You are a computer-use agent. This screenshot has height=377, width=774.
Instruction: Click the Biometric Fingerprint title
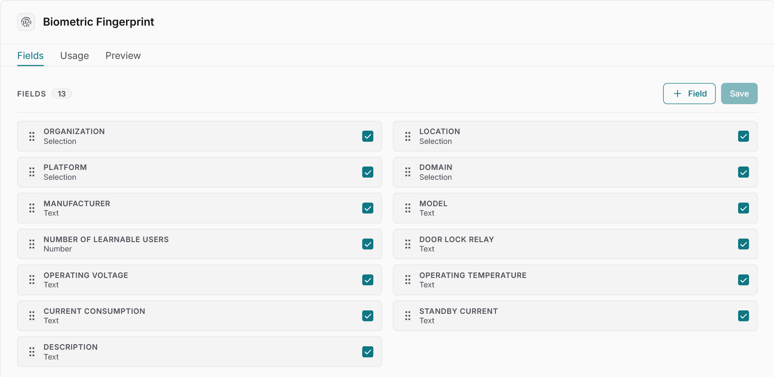point(98,22)
